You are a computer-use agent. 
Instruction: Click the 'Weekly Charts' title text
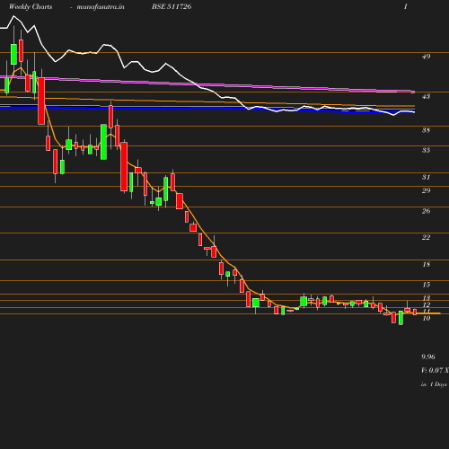[31, 7]
